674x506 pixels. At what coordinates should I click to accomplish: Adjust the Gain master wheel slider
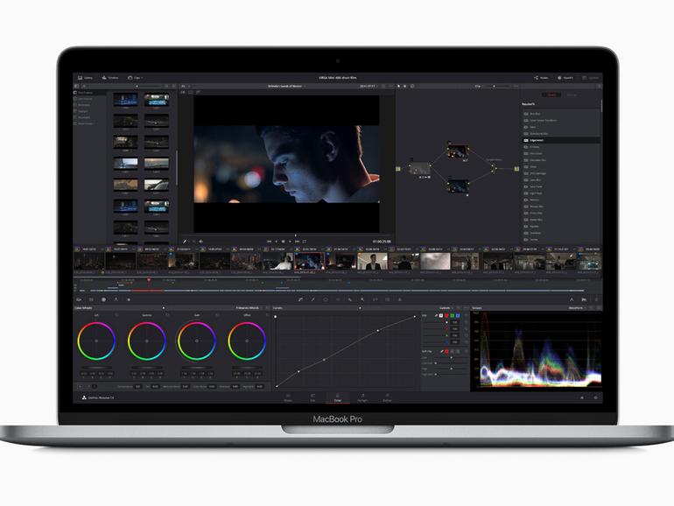197,368
